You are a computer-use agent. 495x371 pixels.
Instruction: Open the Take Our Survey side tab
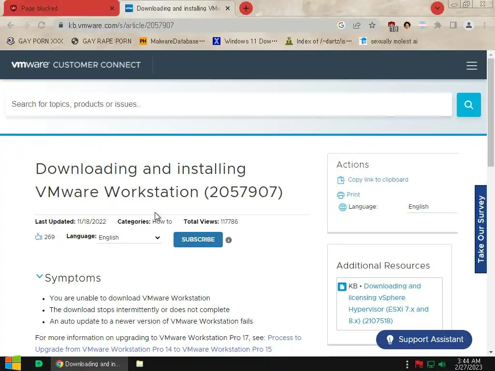pos(480,229)
